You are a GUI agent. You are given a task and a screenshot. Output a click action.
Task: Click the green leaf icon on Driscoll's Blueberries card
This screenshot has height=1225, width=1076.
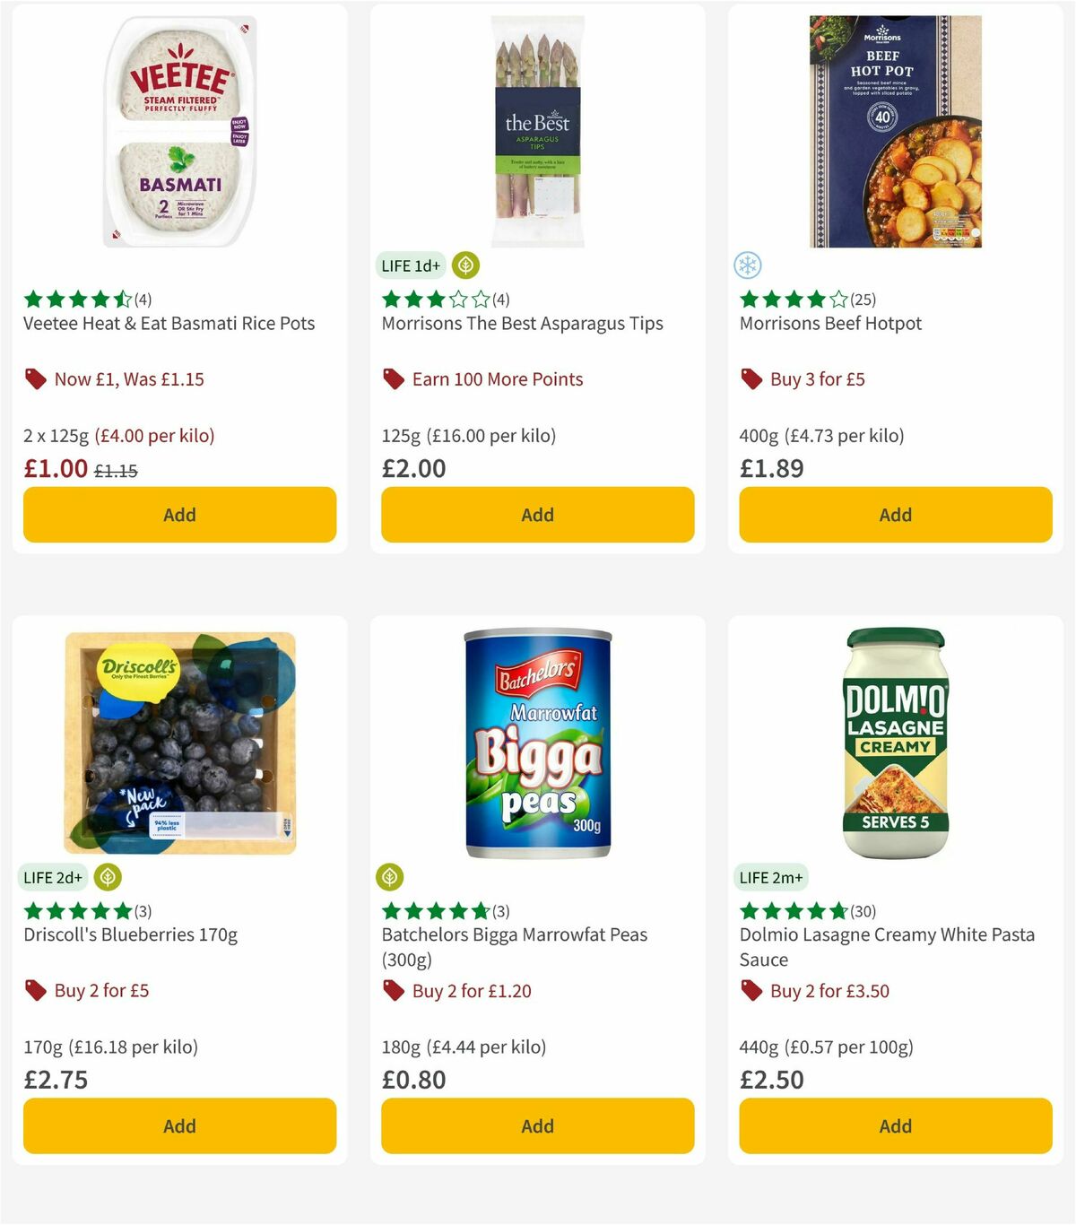[108, 877]
